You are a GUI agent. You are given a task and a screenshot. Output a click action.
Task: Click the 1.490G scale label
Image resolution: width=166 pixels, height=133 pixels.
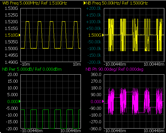coord(11,62)
